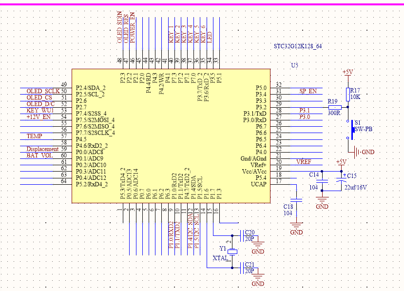Click the XTAL value text

220,258
